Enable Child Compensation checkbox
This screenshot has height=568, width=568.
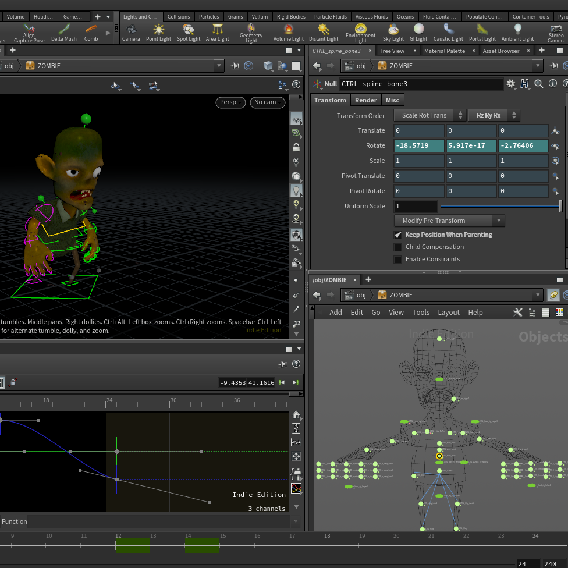pos(398,247)
